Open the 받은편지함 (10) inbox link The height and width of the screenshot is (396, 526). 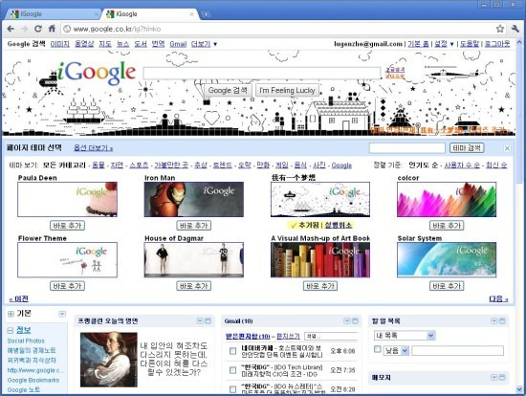point(248,336)
